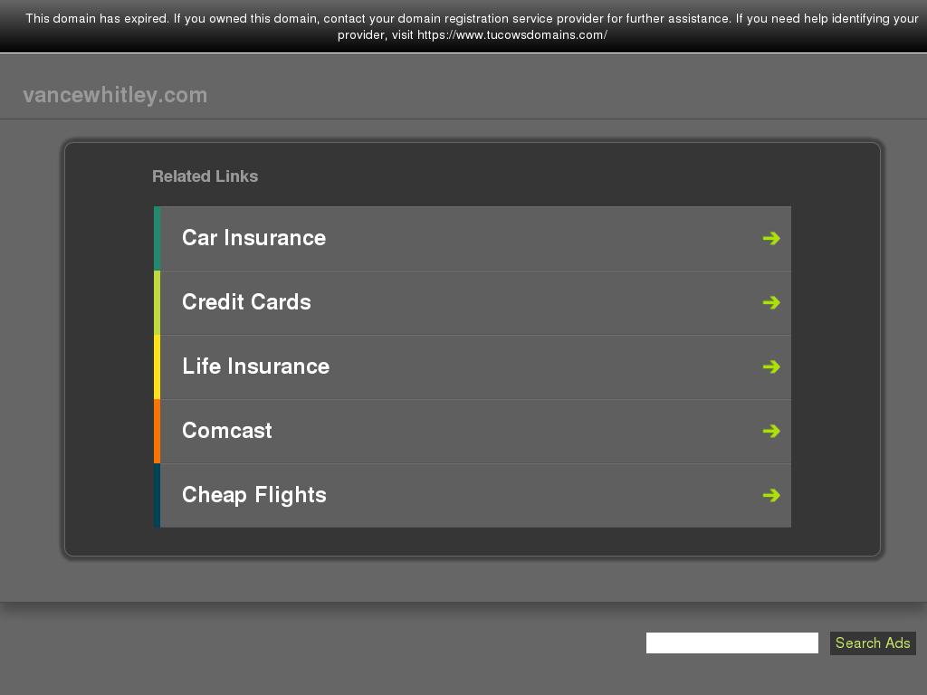Go to the Comcast link
This screenshot has width=927, height=695.
226,431
